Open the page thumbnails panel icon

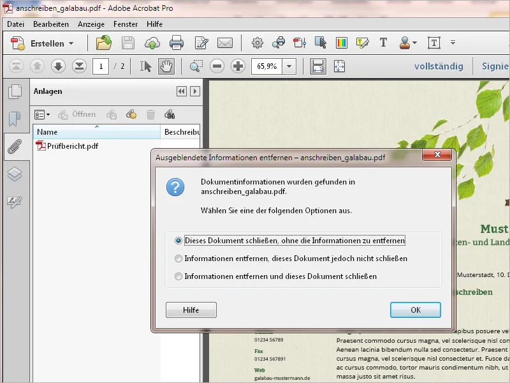coord(15,91)
